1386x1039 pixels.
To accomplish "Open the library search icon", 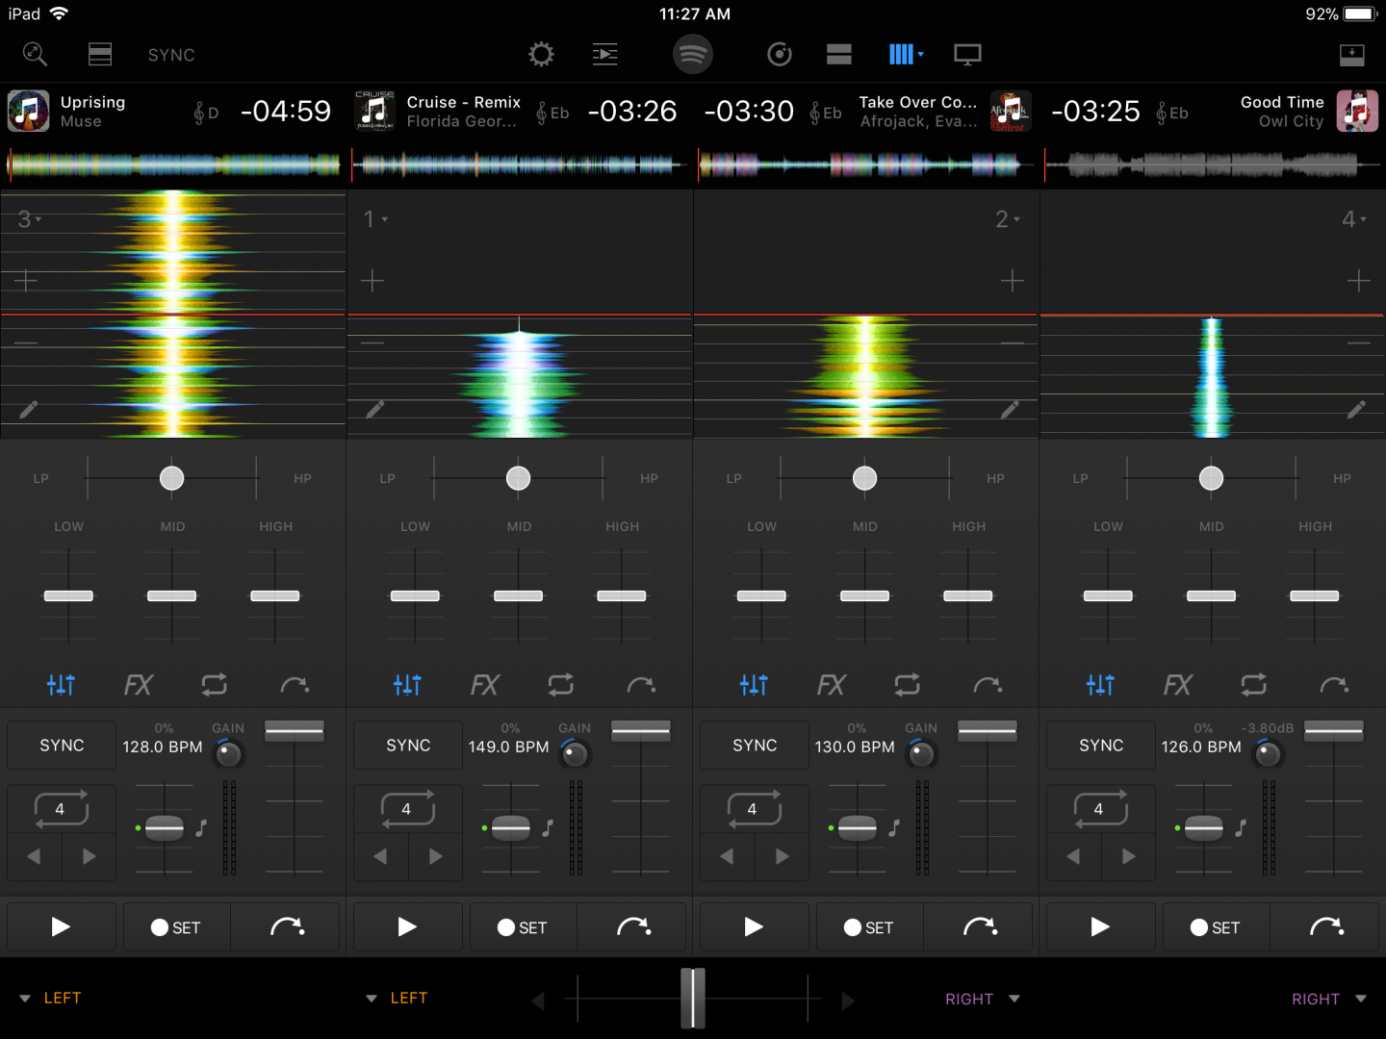I will coord(35,55).
